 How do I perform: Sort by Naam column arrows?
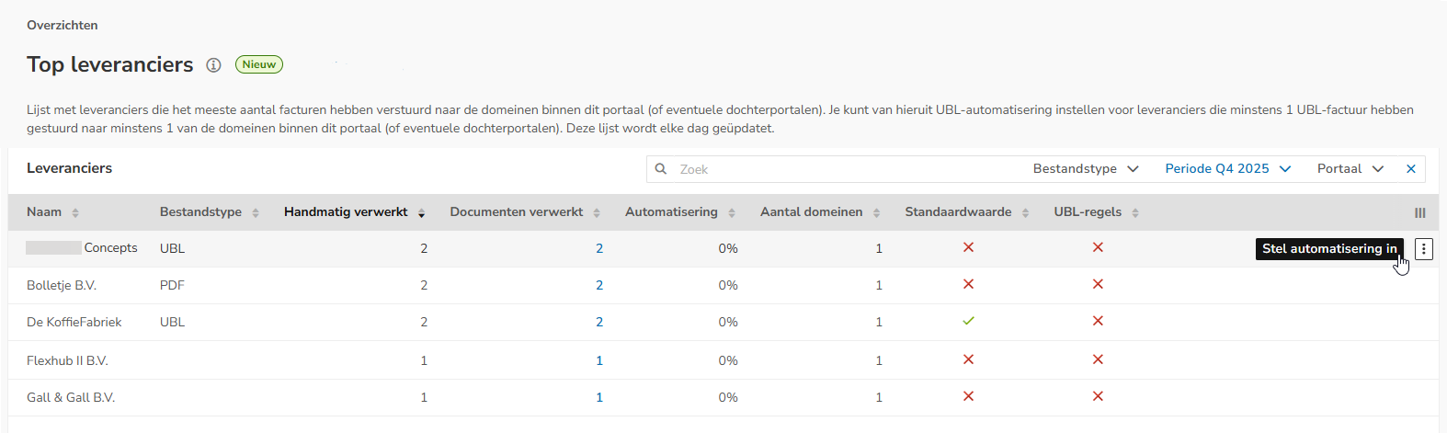point(75,212)
